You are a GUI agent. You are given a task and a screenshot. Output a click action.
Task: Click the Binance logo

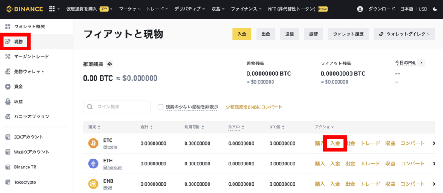click(x=24, y=9)
